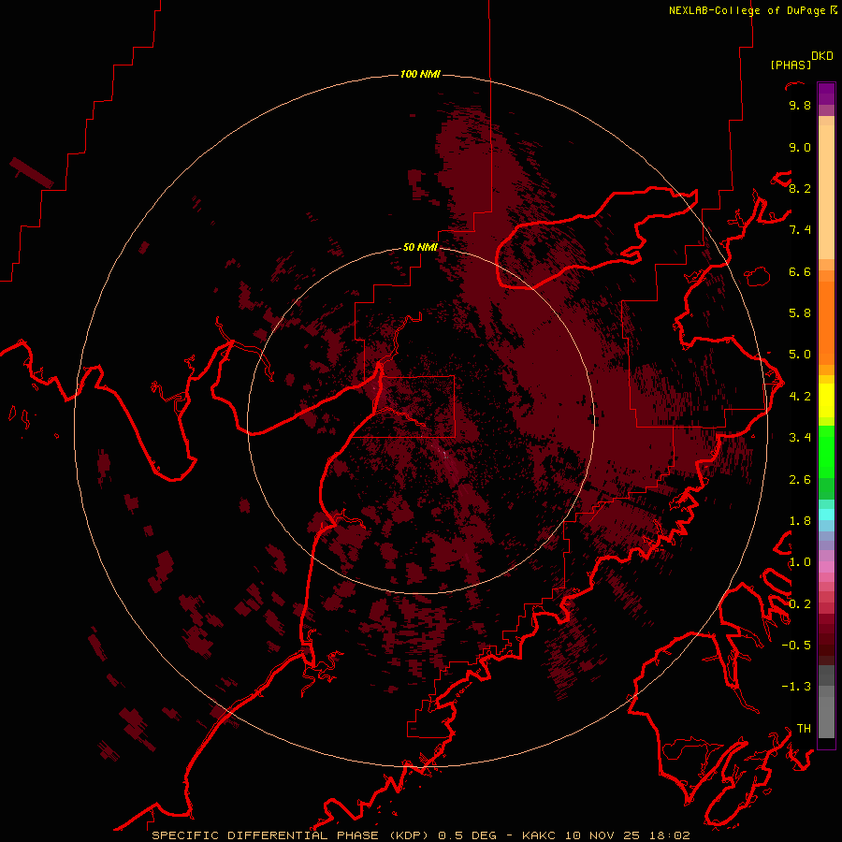The height and width of the screenshot is (842, 842).
Task: Click the 3.4 scale value
Action: pyautogui.click(x=800, y=438)
